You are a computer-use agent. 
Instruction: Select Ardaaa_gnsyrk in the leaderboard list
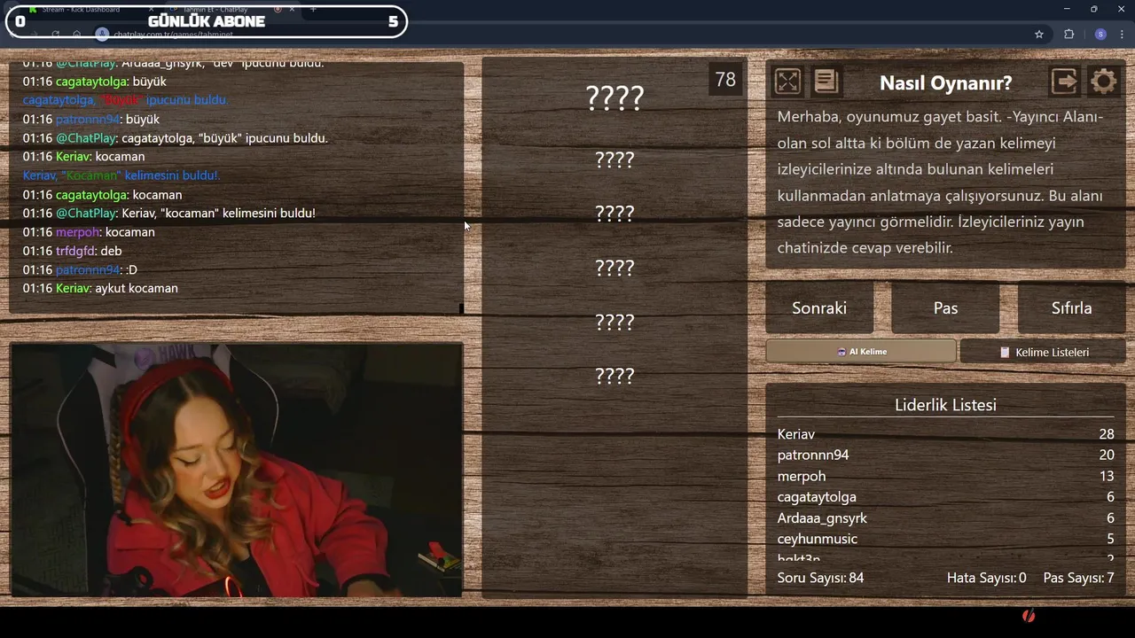click(822, 517)
